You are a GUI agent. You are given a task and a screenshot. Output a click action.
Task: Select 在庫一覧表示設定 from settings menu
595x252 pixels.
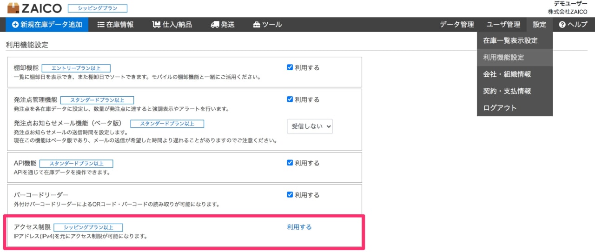[x=510, y=40]
